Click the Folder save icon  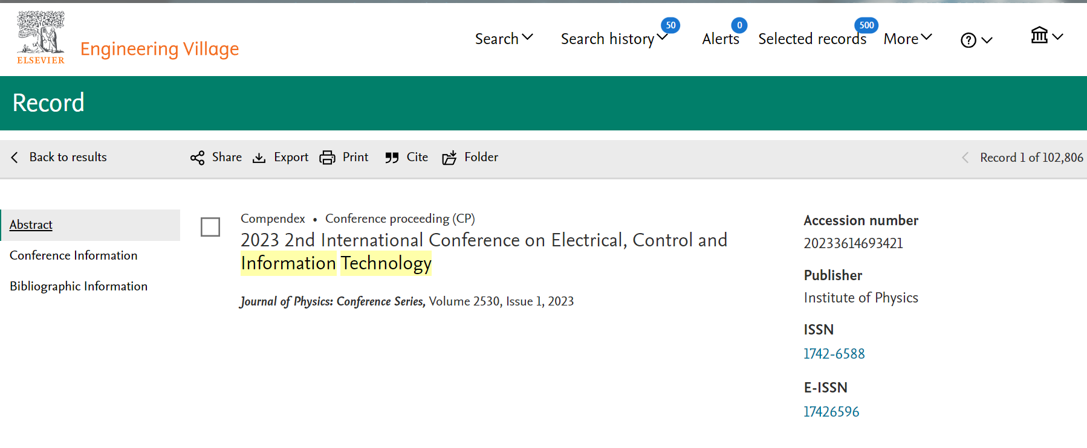pyautogui.click(x=449, y=158)
